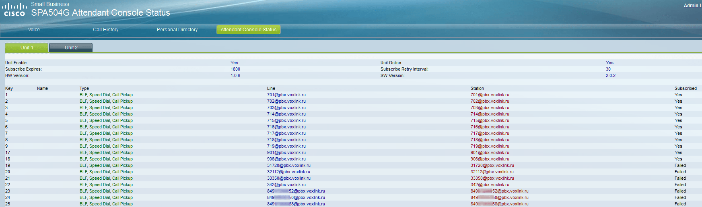
Task: Click station 703@pbx.voxlink.ru
Action: point(490,108)
